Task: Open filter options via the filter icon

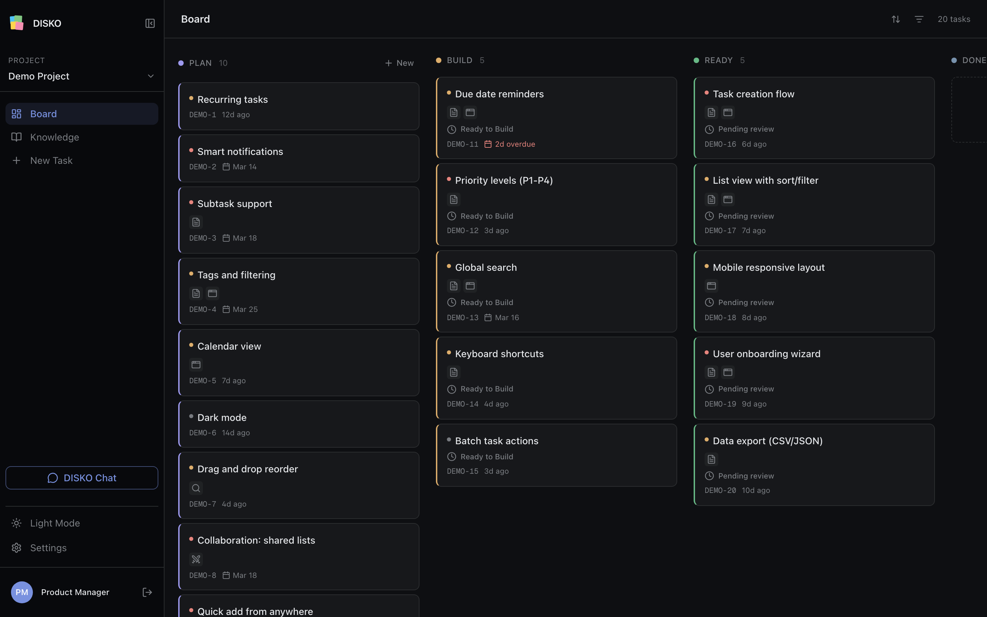Action: [x=919, y=19]
